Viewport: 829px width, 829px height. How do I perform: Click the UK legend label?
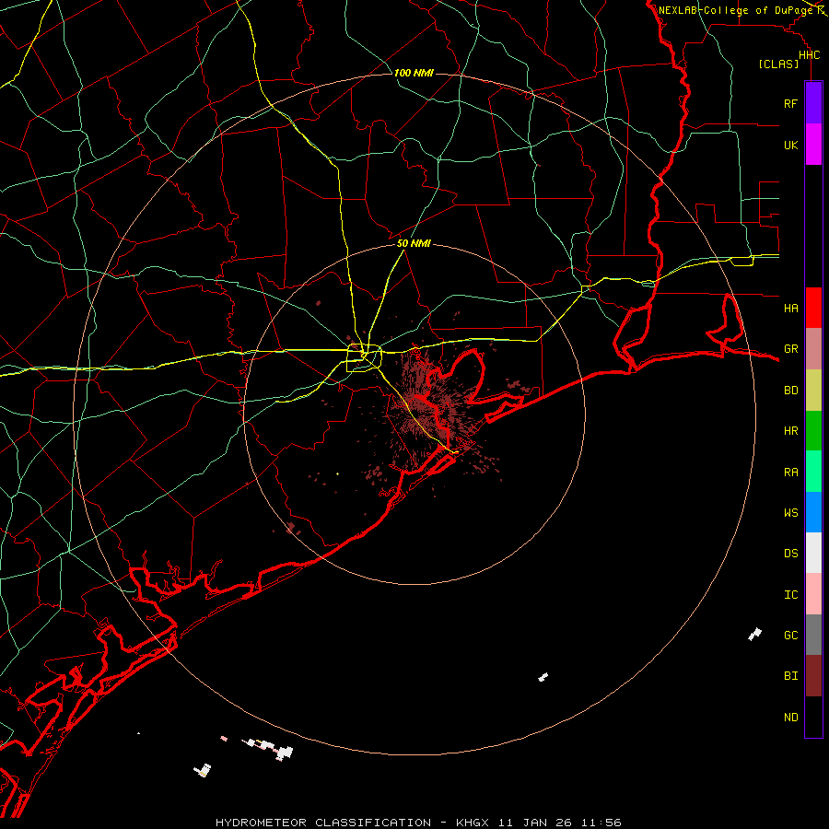click(790, 145)
